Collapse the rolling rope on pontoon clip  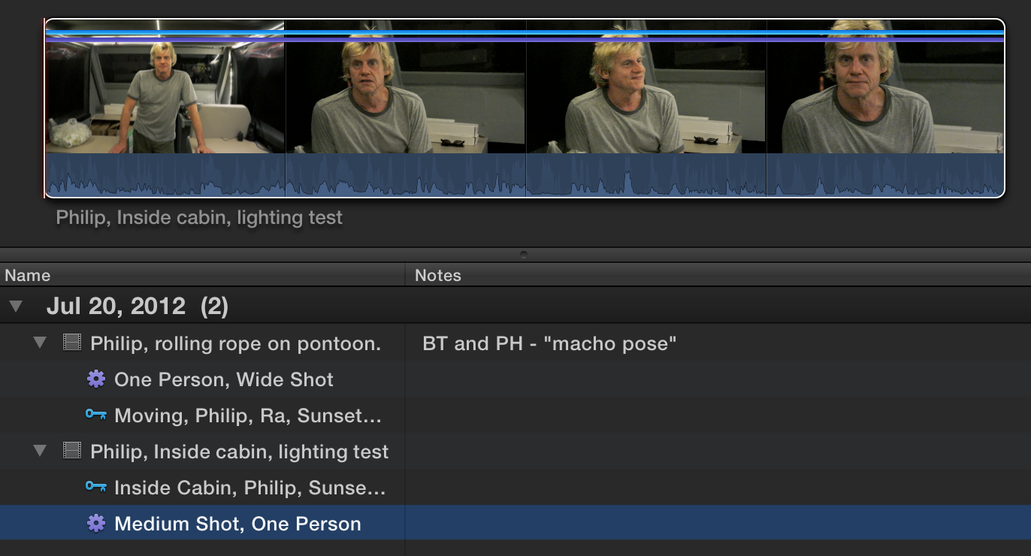pyautogui.click(x=40, y=343)
